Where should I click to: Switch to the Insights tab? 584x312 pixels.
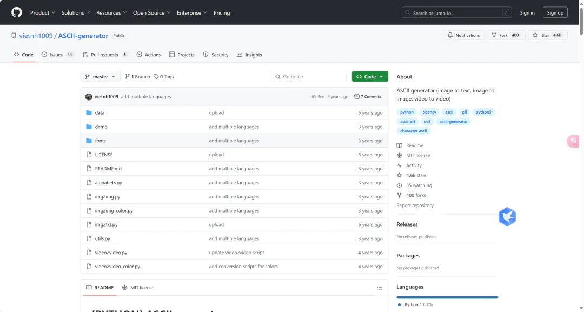pos(249,55)
